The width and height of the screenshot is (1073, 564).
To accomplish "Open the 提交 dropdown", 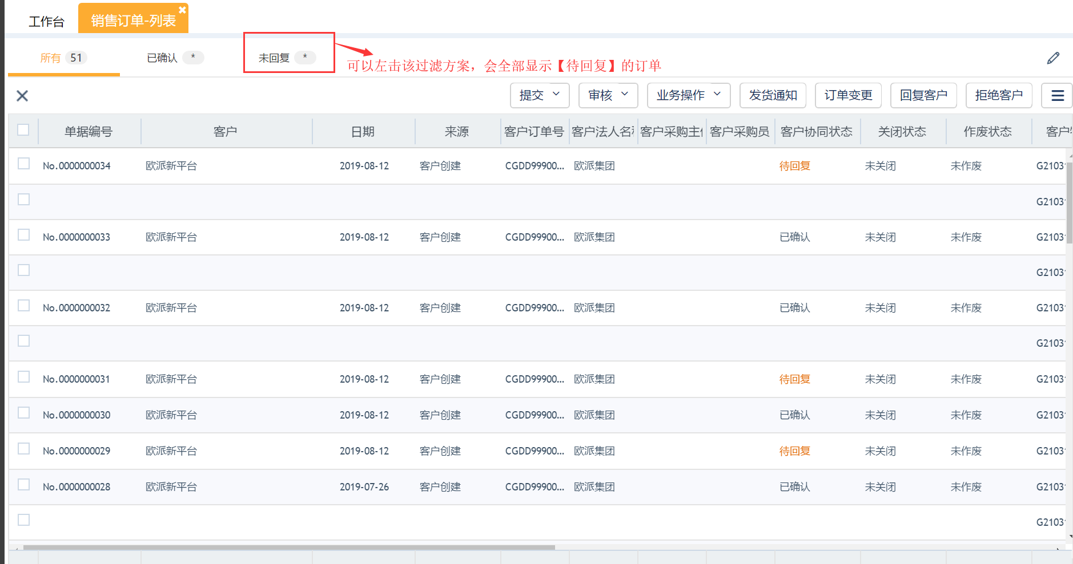I will [x=540, y=95].
